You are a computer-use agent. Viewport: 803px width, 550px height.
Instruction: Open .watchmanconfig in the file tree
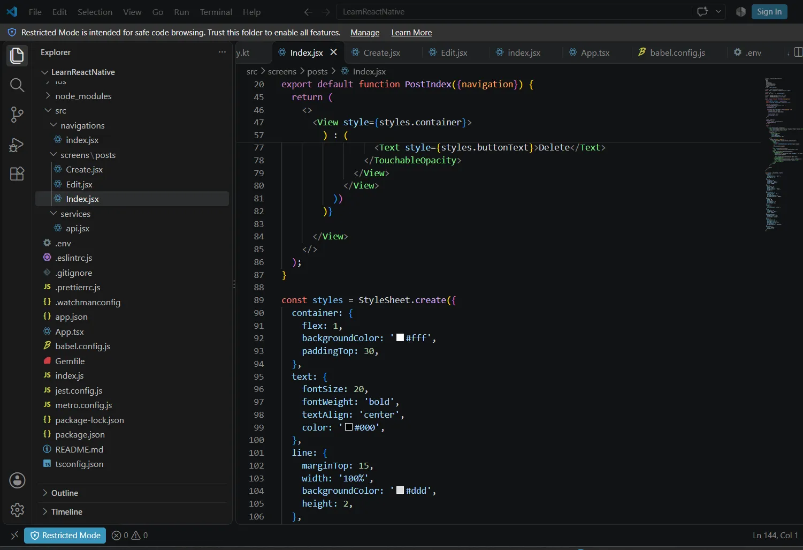[88, 302]
